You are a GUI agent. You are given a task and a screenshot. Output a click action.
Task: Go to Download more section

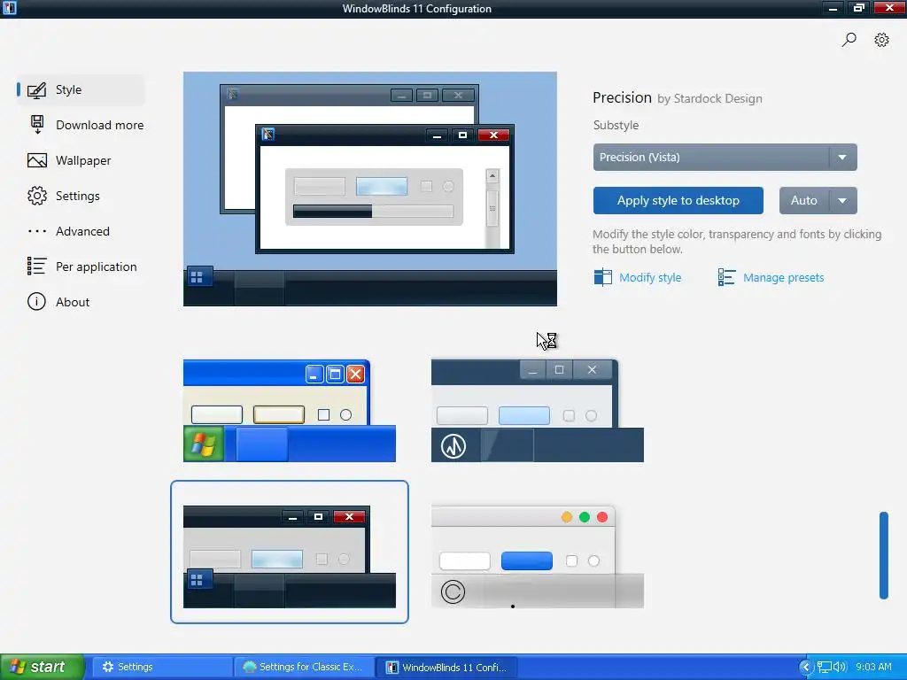(x=81, y=125)
